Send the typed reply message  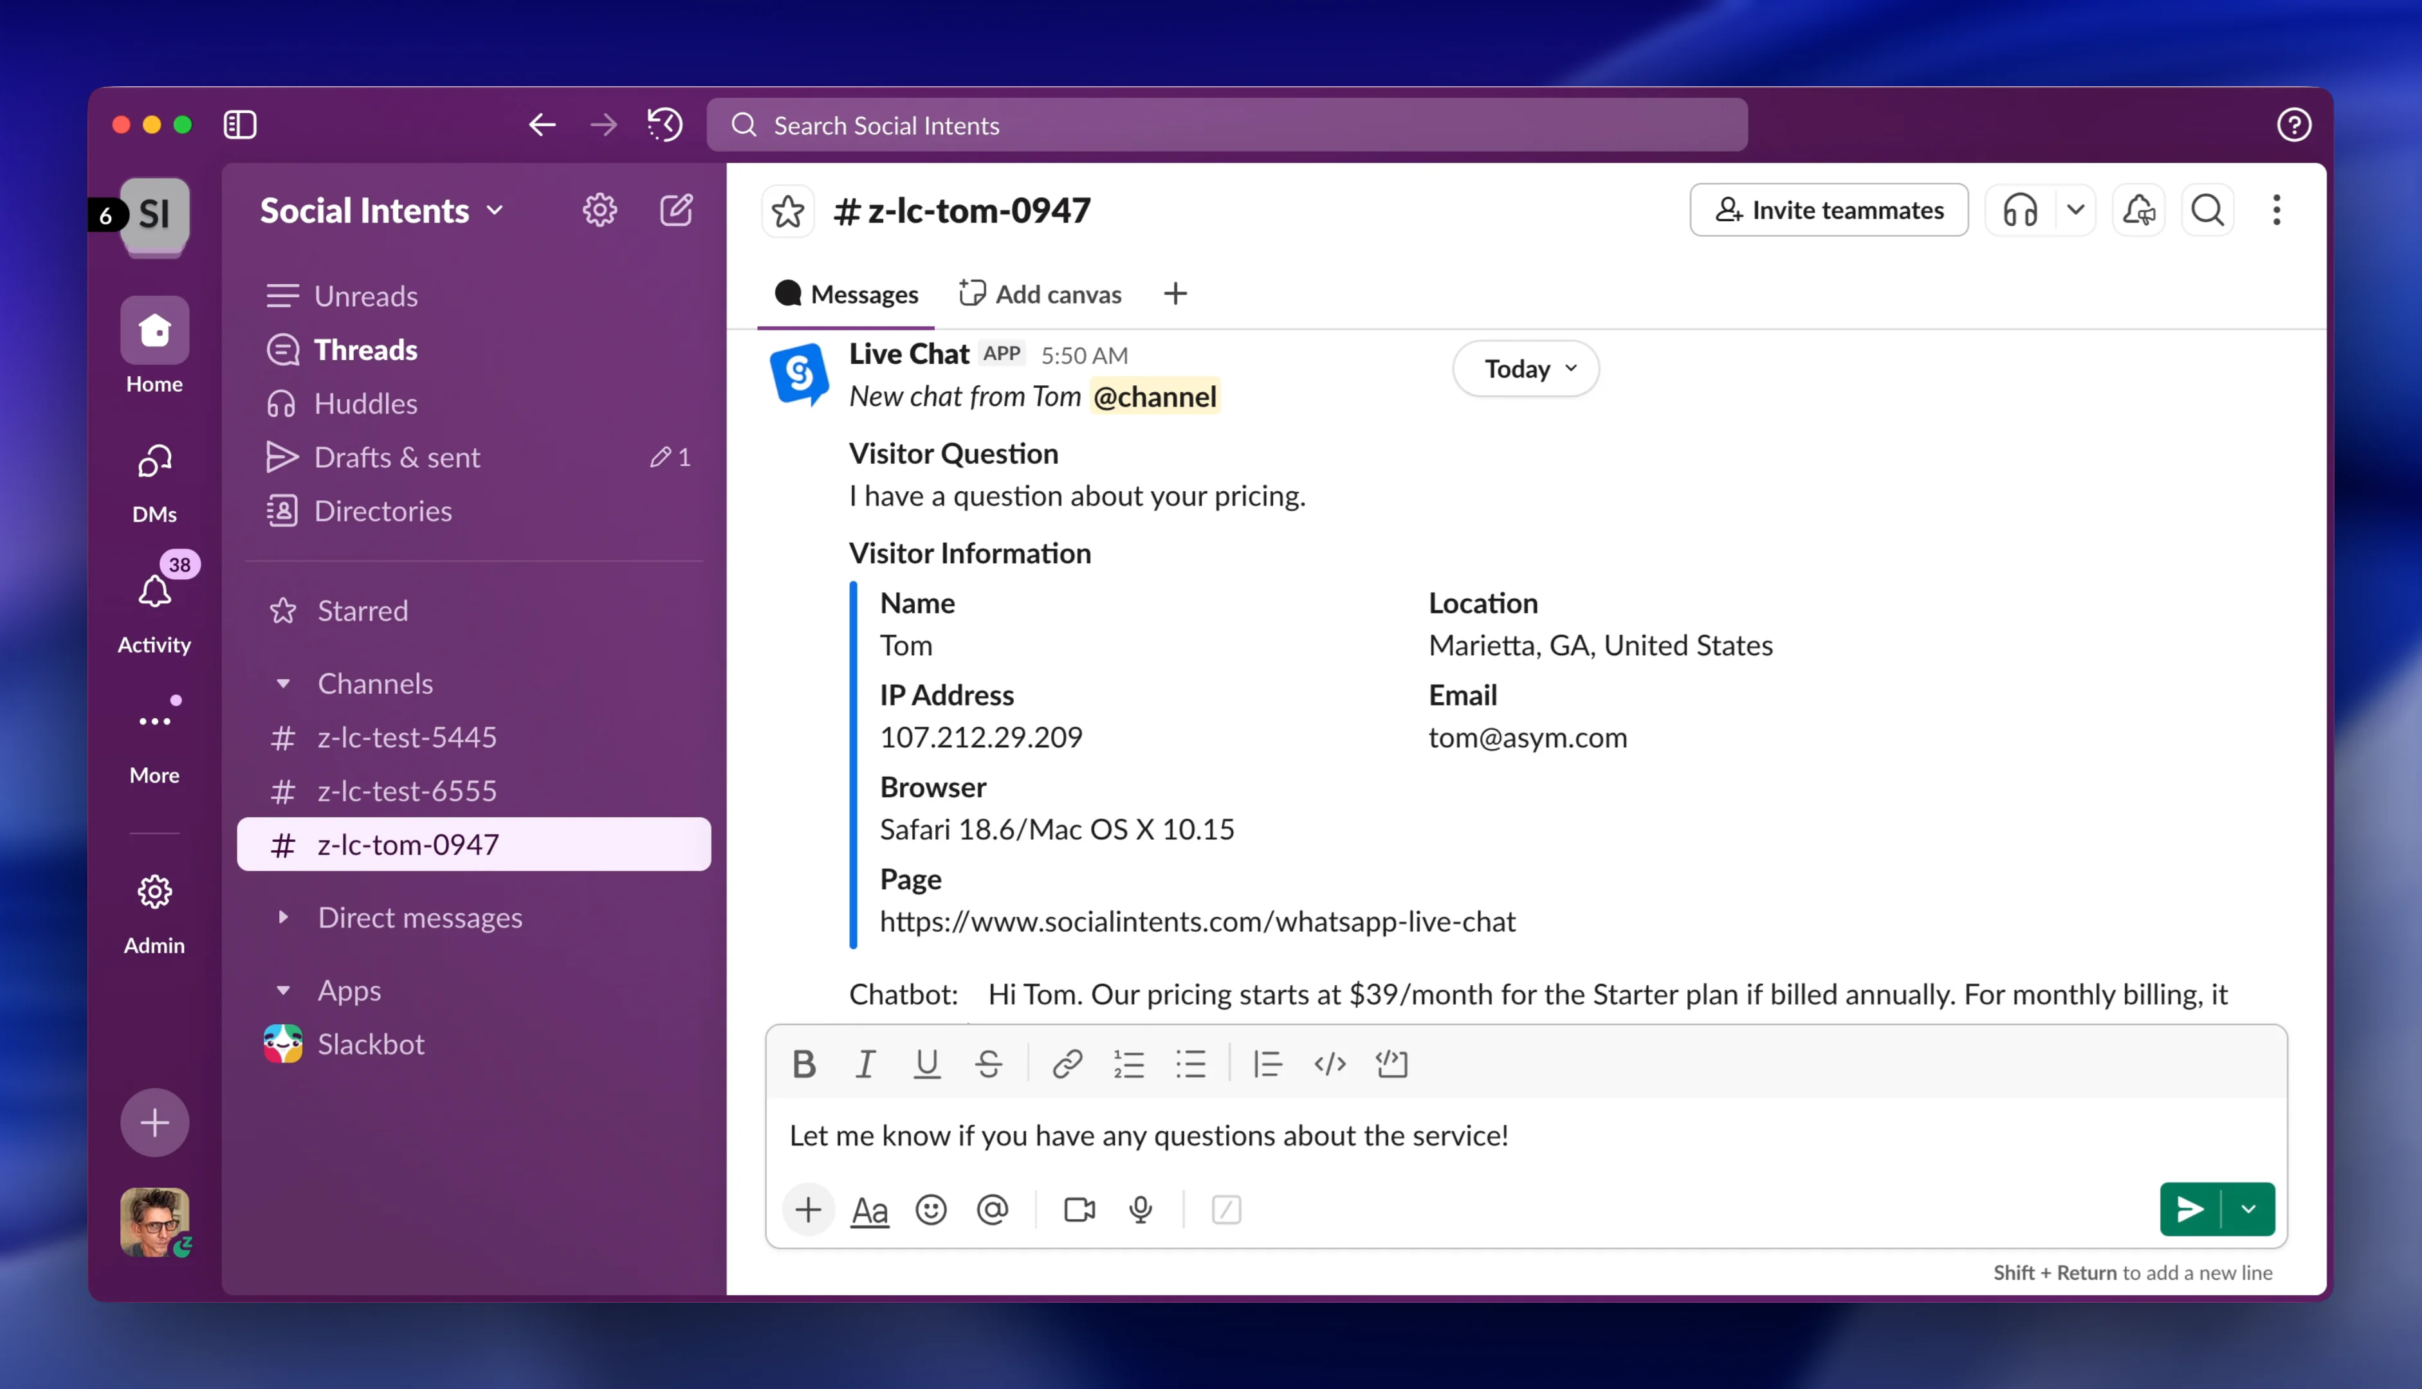(x=2190, y=1209)
